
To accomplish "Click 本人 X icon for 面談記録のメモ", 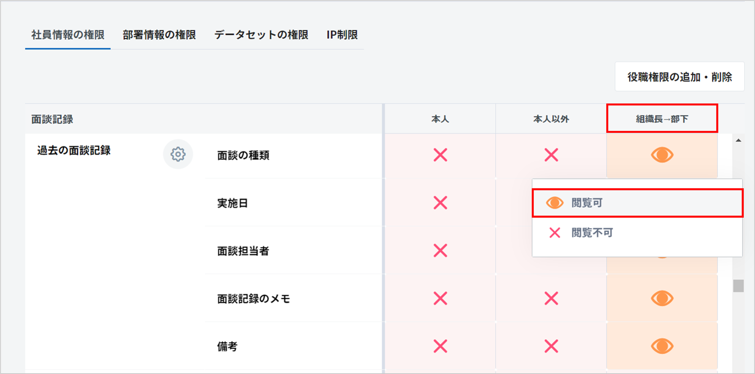I will coord(440,298).
